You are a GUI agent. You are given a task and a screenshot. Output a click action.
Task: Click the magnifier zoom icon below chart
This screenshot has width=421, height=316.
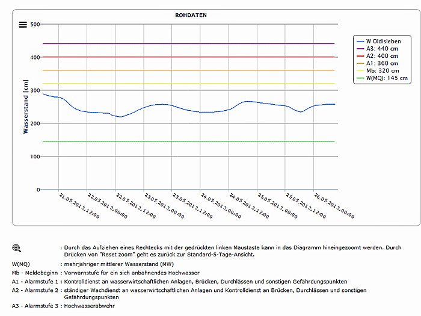(16, 247)
